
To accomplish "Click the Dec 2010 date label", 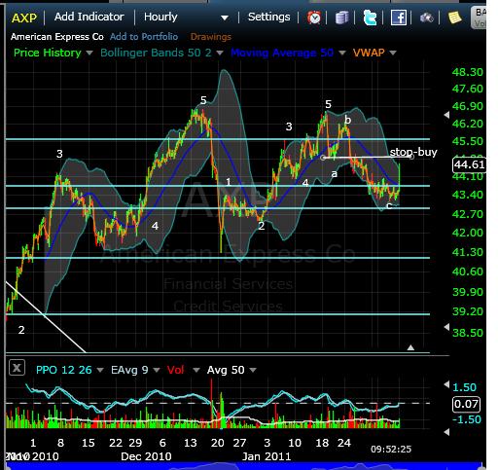I will 146,456.
